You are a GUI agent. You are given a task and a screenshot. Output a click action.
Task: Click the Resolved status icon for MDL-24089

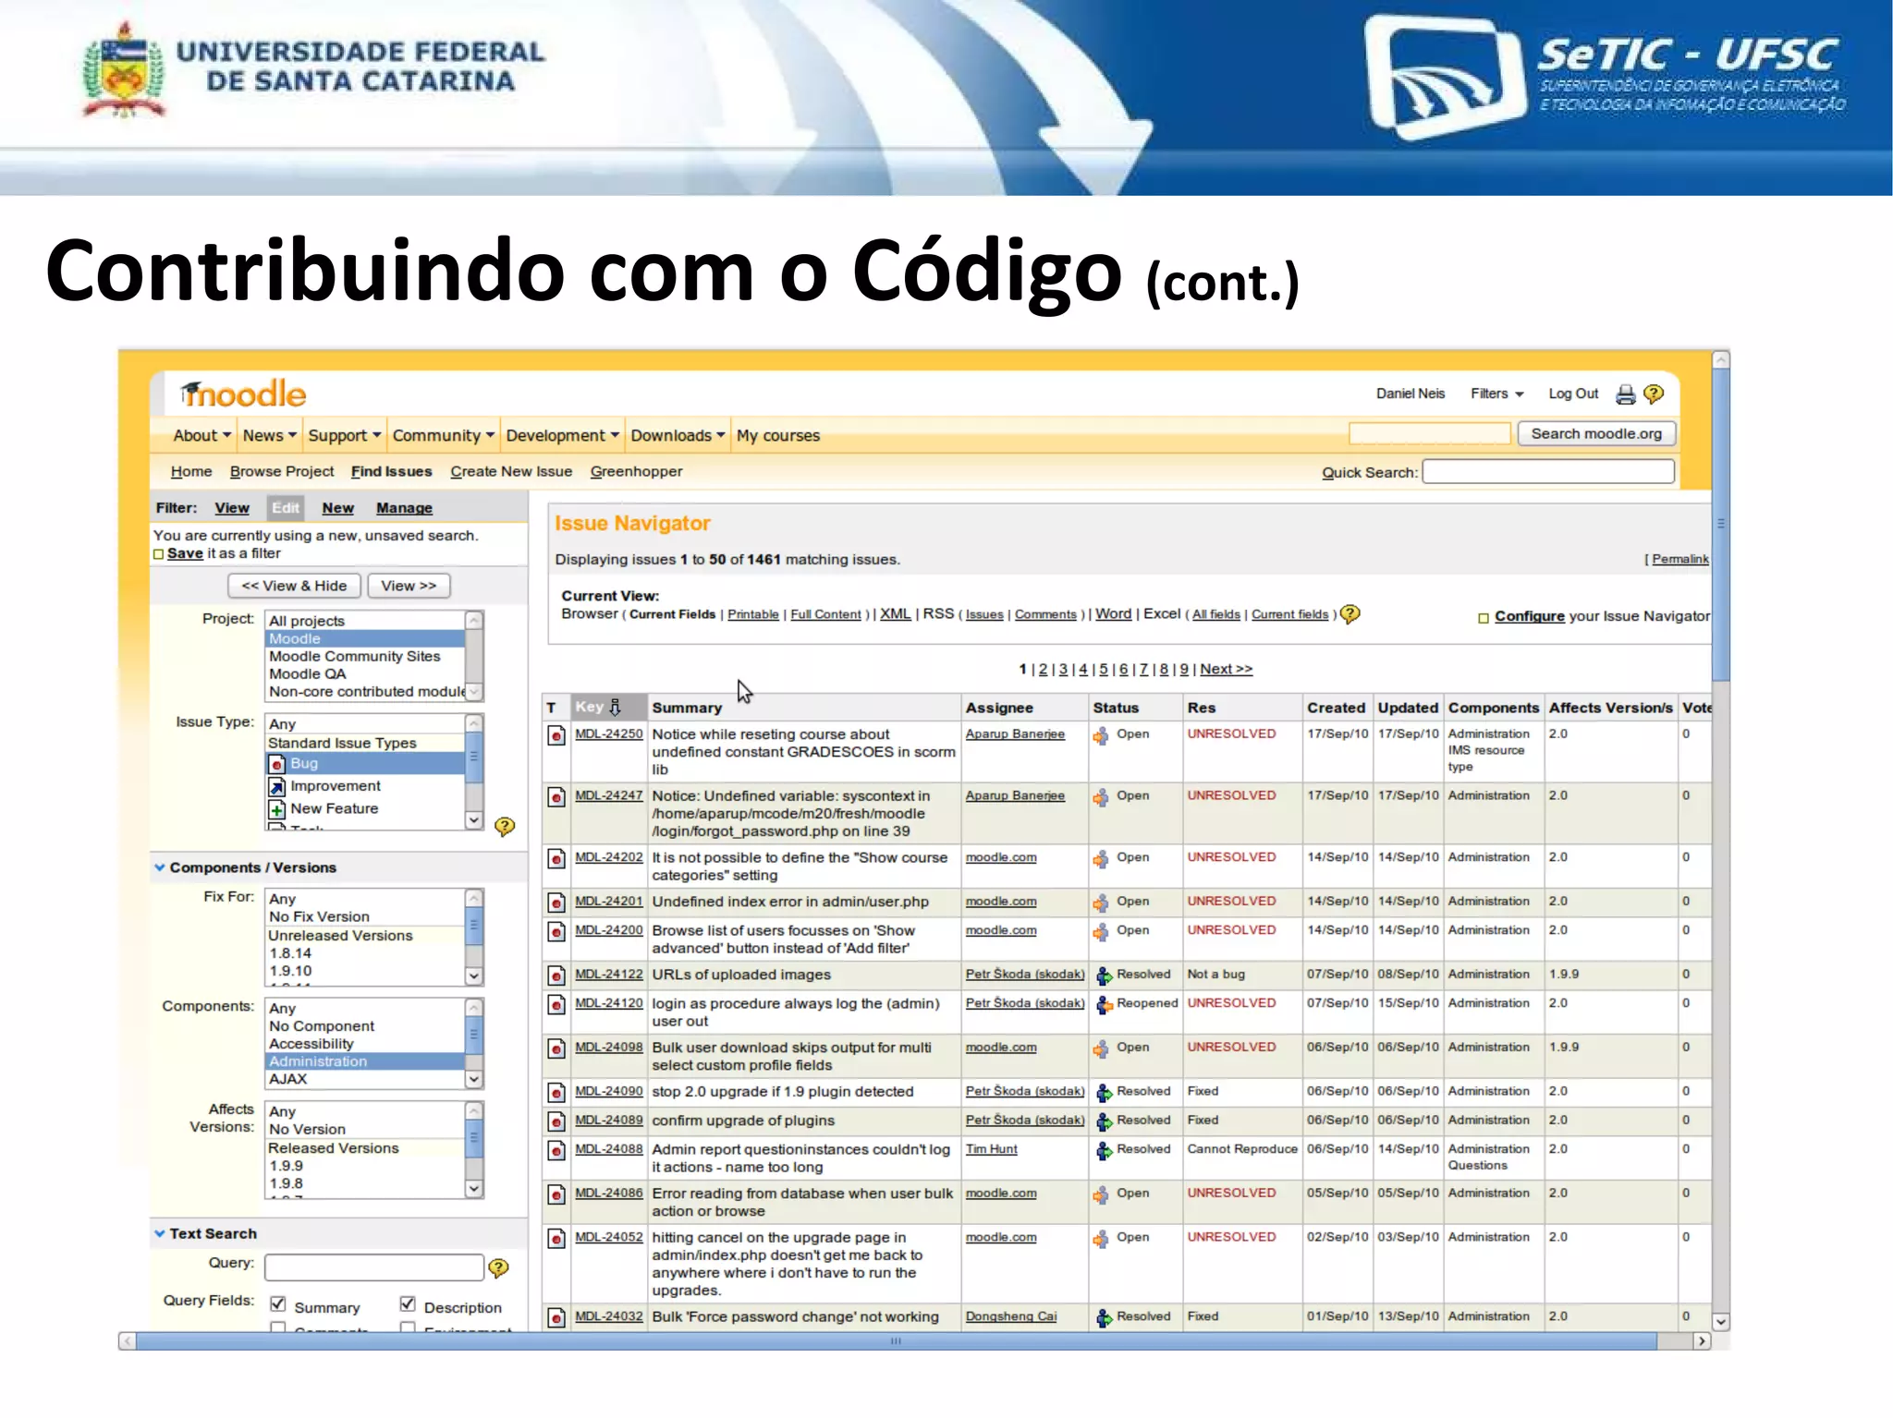tap(1104, 1122)
